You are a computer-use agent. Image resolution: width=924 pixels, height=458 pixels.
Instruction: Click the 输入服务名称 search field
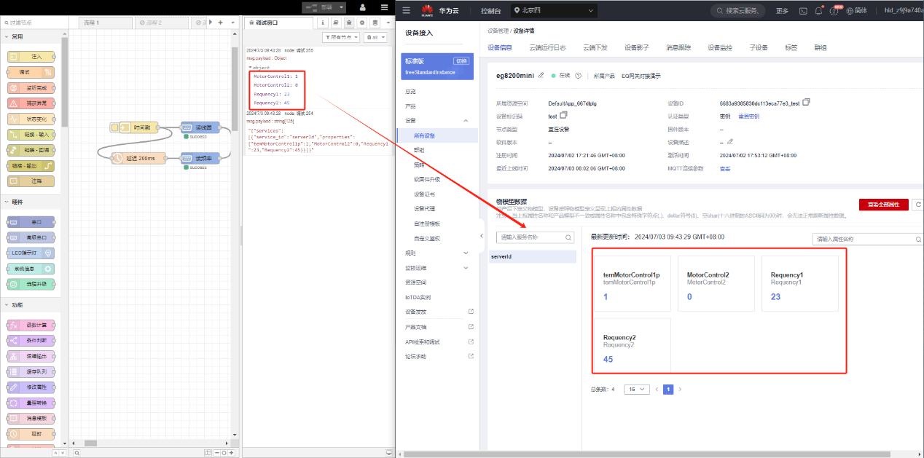coord(531,238)
